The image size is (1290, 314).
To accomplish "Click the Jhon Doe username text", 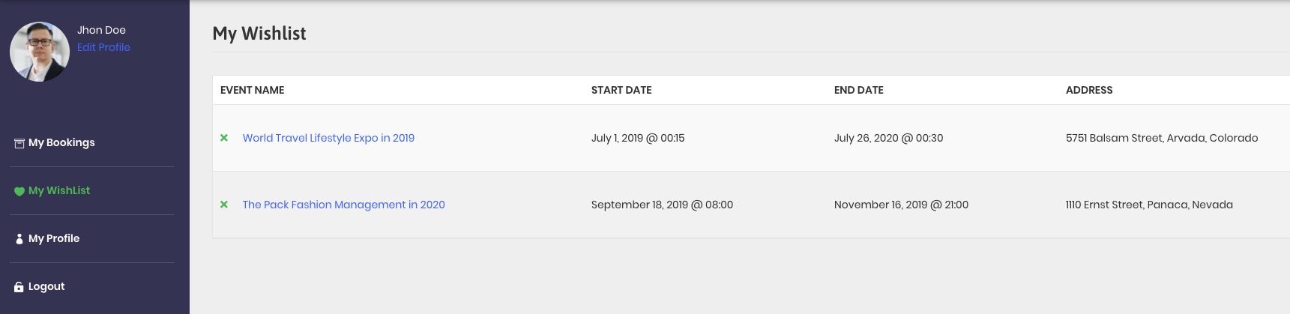I will 101,30.
